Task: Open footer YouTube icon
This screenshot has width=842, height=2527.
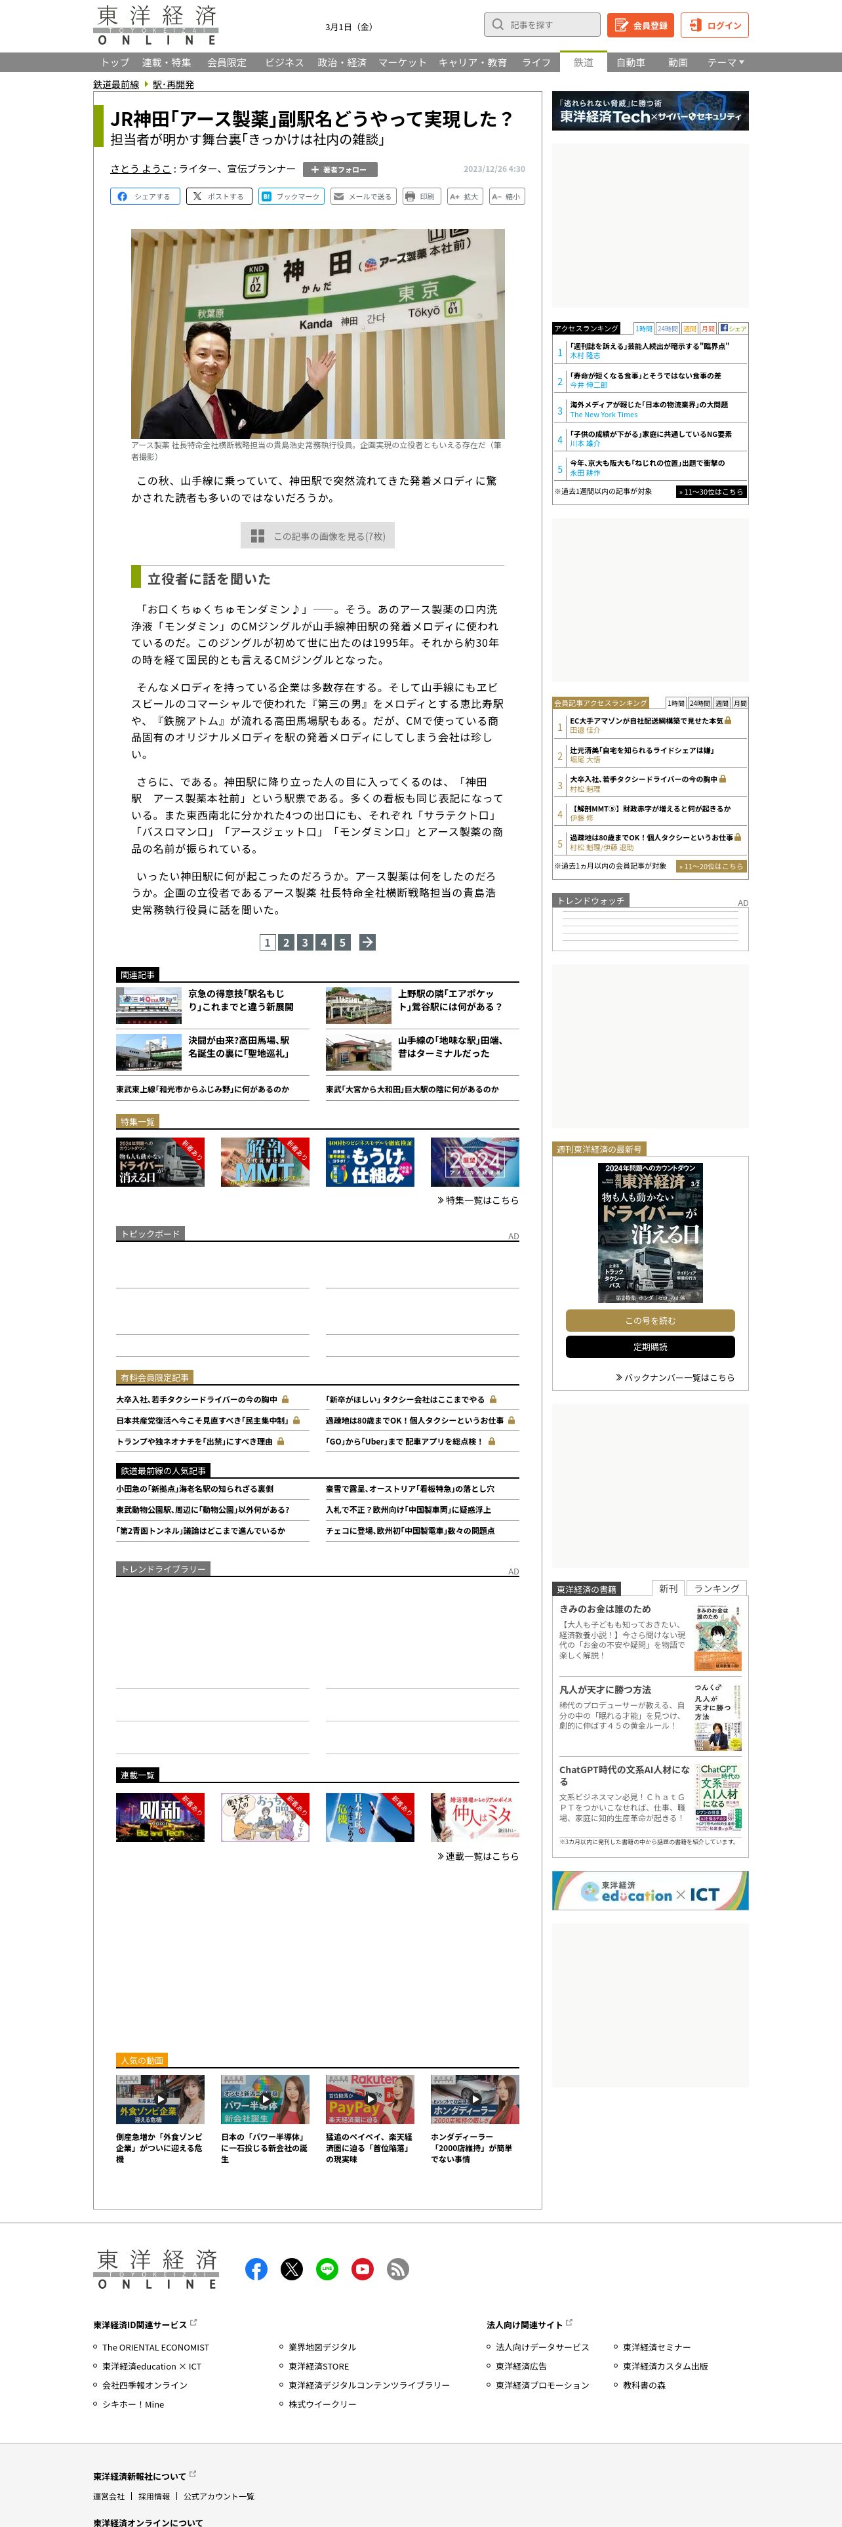Action: [x=363, y=2269]
